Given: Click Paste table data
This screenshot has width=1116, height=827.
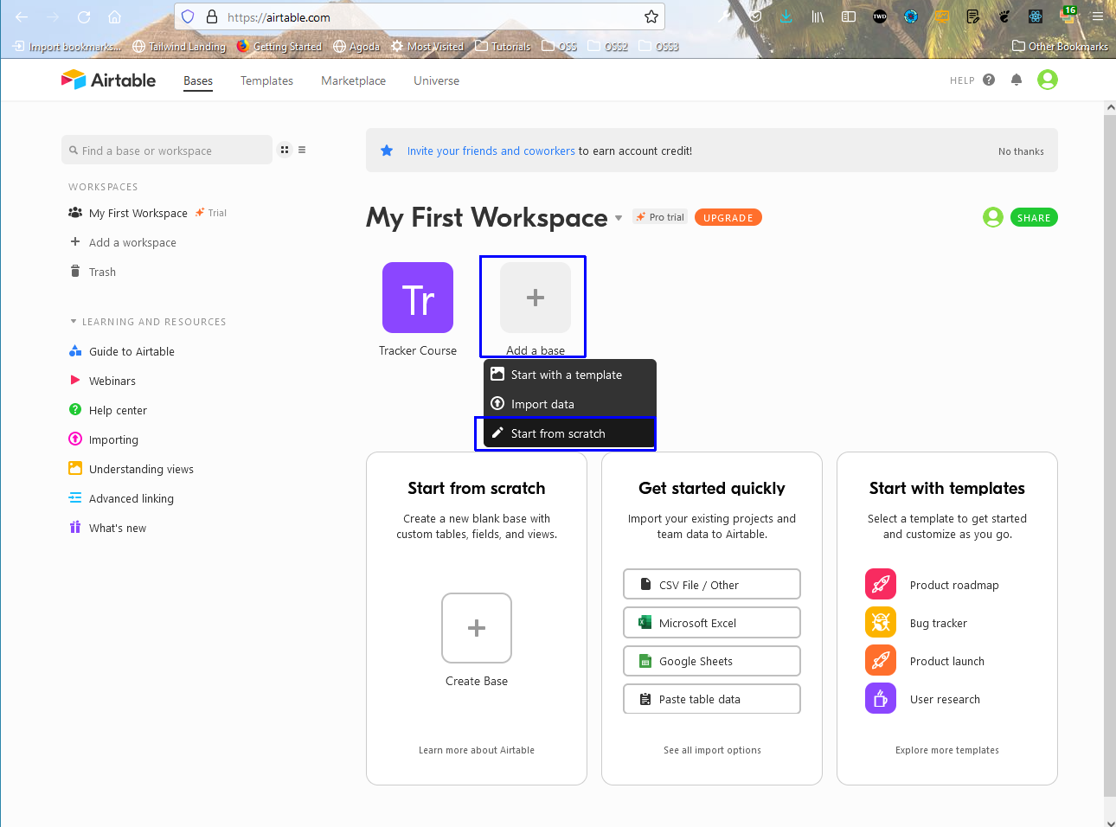Looking at the screenshot, I should (x=712, y=699).
